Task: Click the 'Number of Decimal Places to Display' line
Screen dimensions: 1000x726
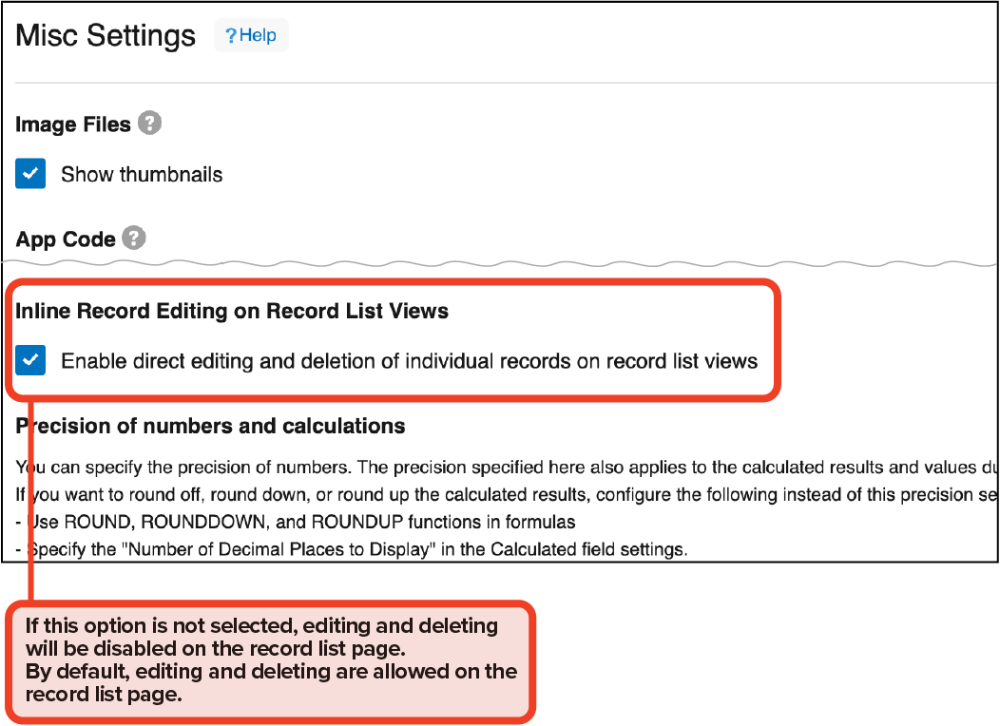Action: [x=352, y=549]
